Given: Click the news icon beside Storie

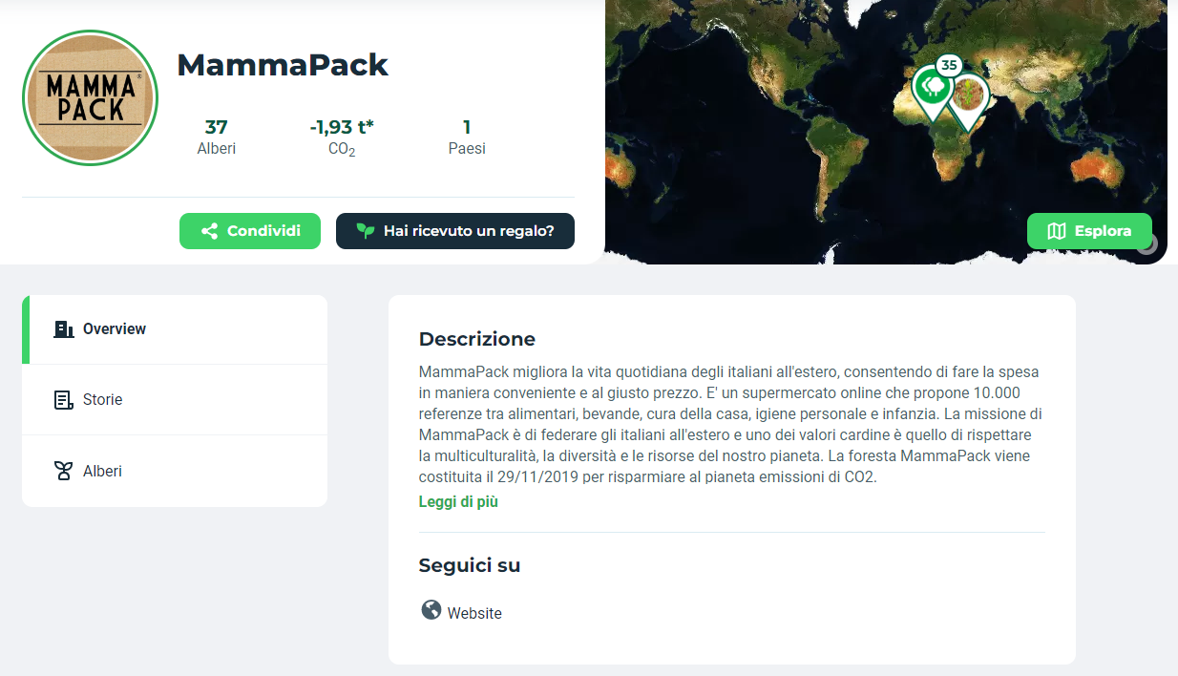Looking at the screenshot, I should click(64, 400).
